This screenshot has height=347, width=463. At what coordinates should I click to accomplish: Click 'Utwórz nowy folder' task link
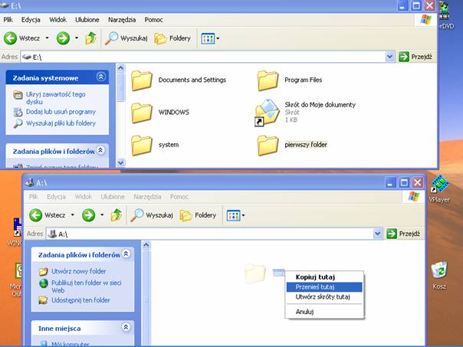pyautogui.click(x=78, y=271)
